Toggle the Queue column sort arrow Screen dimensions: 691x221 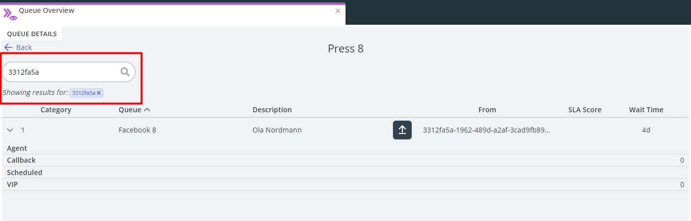pos(147,110)
